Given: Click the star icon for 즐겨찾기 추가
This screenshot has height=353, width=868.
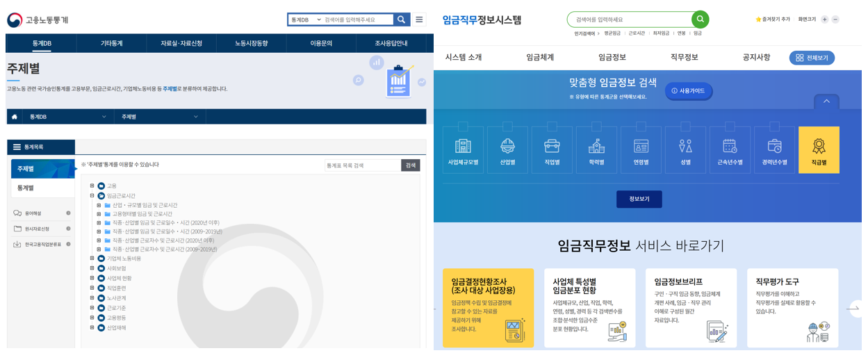Looking at the screenshot, I should (x=758, y=19).
